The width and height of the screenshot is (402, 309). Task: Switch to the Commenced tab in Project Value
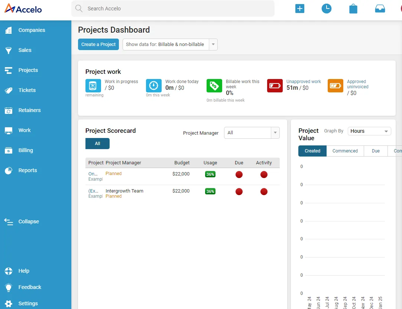345,151
